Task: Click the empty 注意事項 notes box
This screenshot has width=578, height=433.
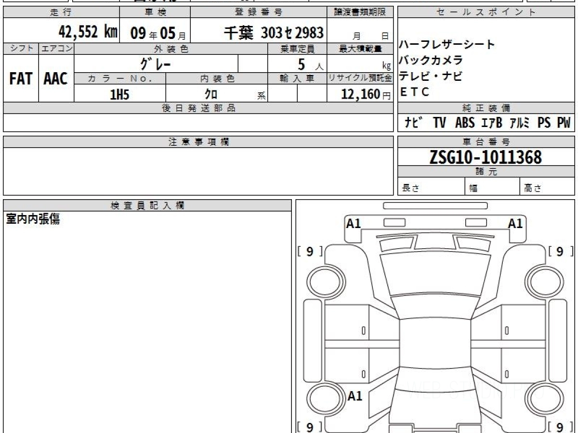Action: coord(198,171)
